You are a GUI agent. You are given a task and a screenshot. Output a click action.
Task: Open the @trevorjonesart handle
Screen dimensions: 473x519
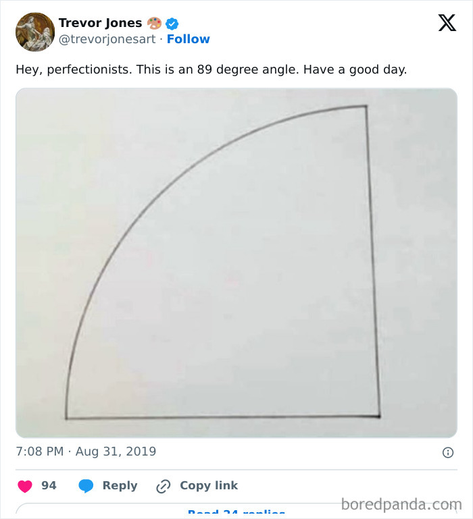click(107, 39)
